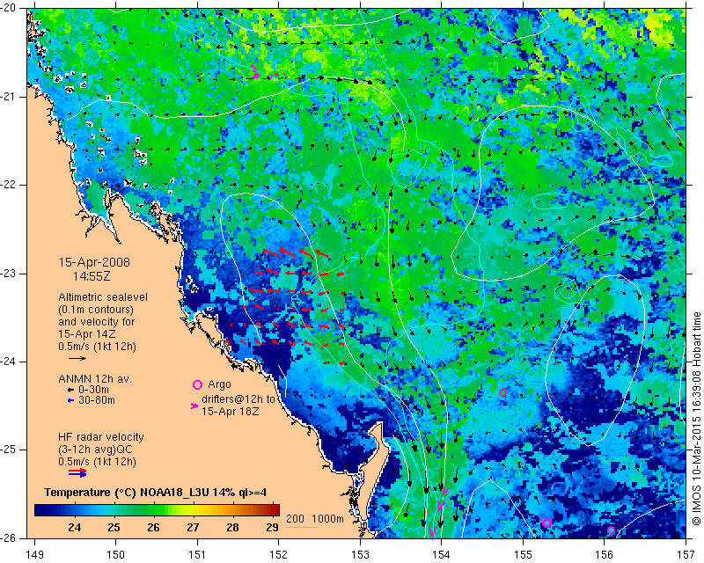Click the colorbar tick label 24
Screen dimensions: 704x563
pos(75,527)
